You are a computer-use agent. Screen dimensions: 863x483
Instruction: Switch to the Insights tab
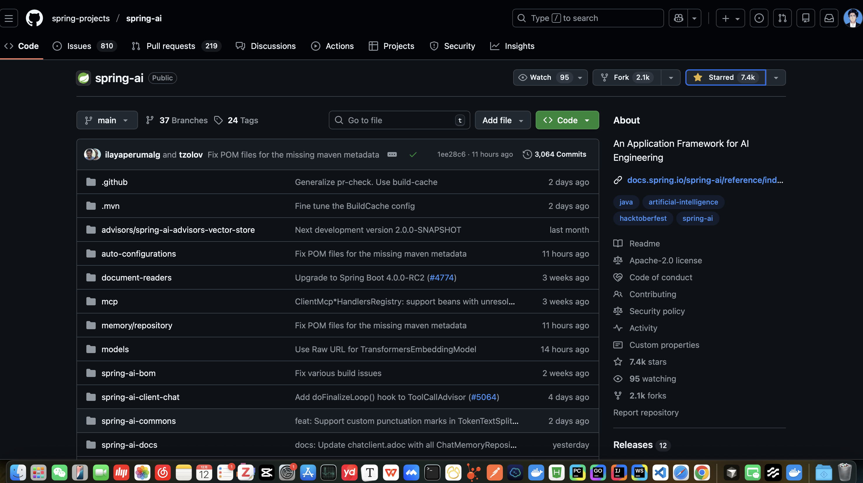tap(519, 46)
